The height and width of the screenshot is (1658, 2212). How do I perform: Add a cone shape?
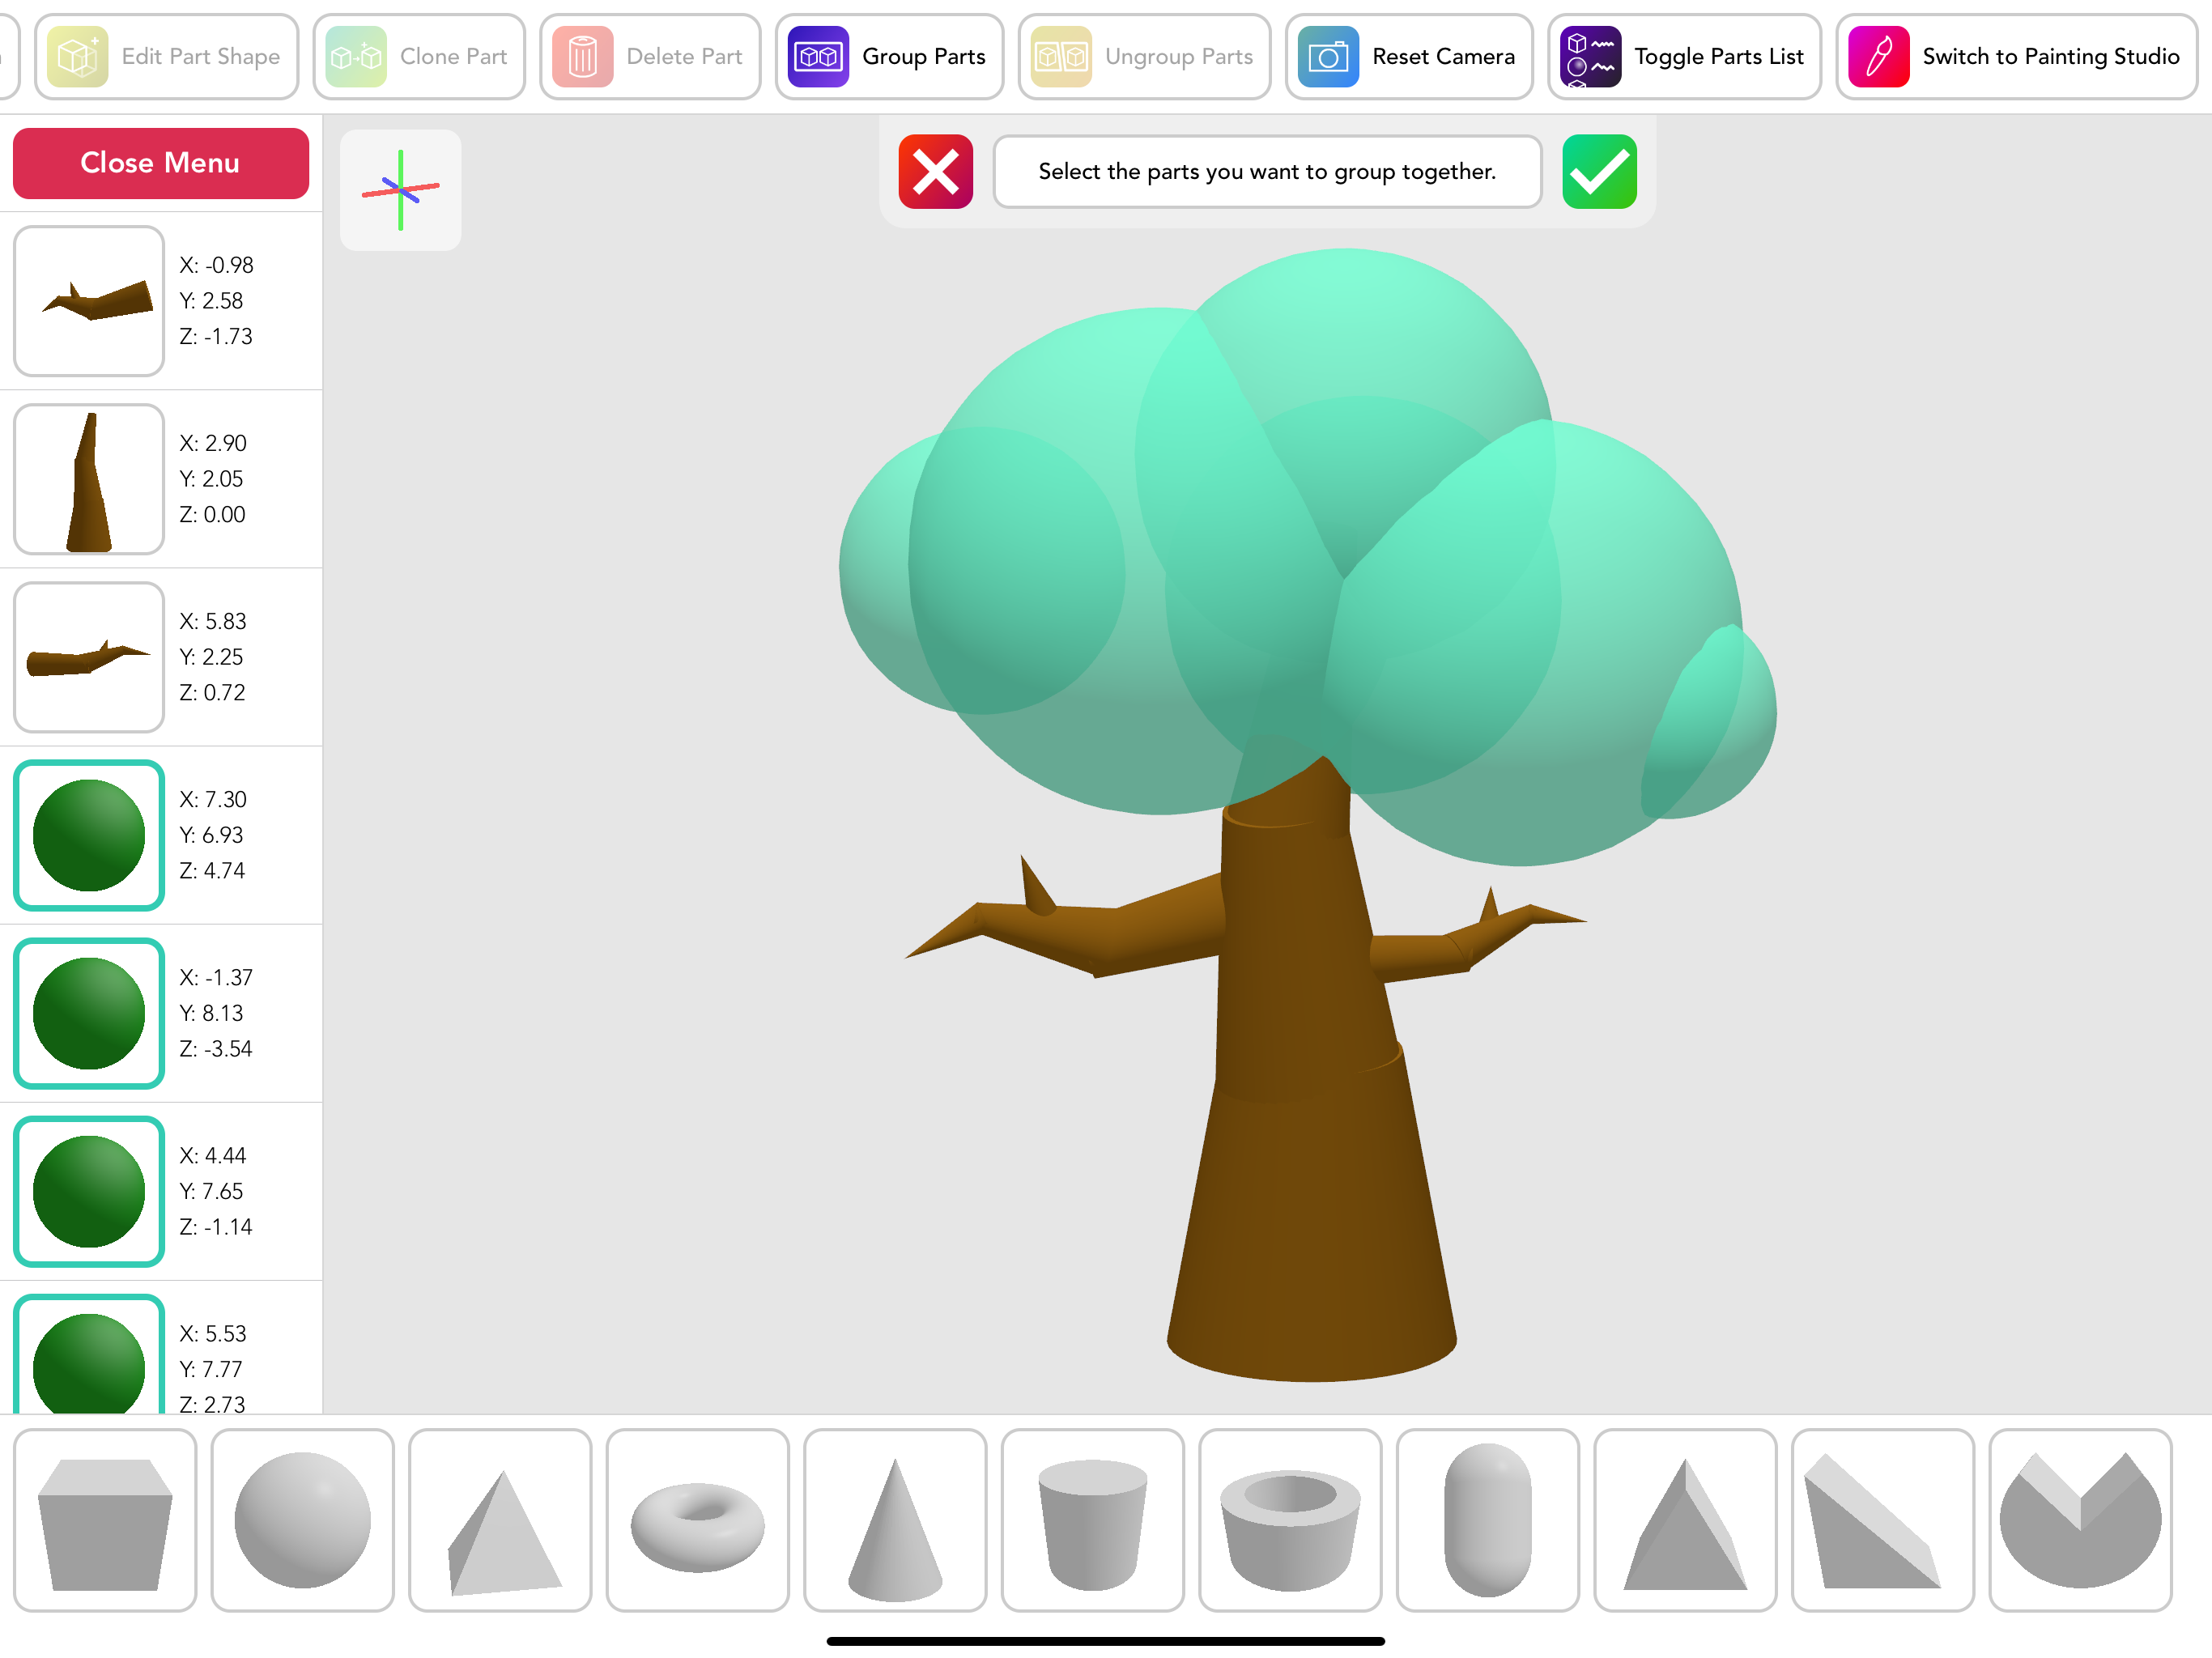(x=895, y=1519)
